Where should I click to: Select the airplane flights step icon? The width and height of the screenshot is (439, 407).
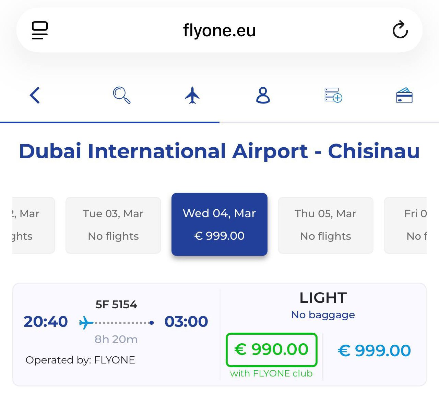pyautogui.click(x=192, y=95)
